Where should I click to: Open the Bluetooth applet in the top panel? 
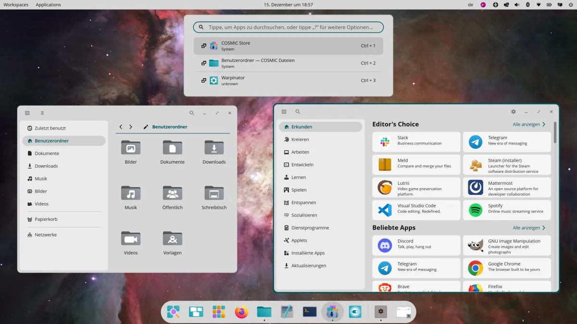click(x=527, y=5)
